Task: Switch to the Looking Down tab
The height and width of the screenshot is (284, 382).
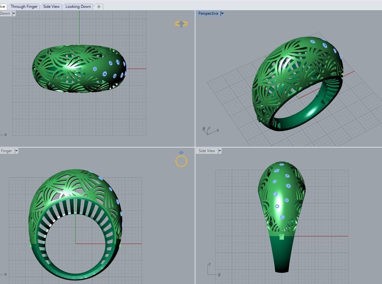Action: click(x=78, y=7)
